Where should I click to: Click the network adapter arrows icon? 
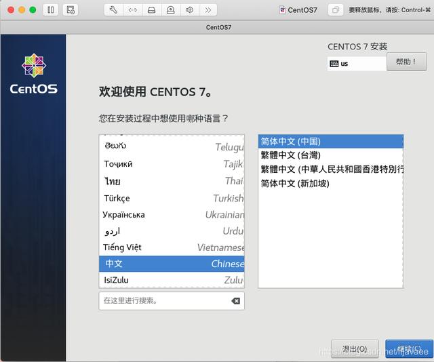pyautogui.click(x=133, y=10)
